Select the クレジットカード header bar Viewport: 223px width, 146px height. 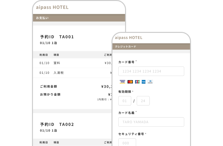(x=151, y=46)
